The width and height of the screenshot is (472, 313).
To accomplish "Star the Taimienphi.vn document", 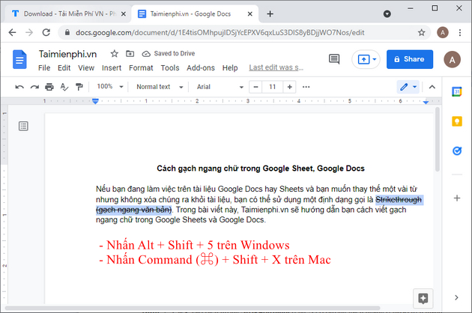I will click(114, 54).
